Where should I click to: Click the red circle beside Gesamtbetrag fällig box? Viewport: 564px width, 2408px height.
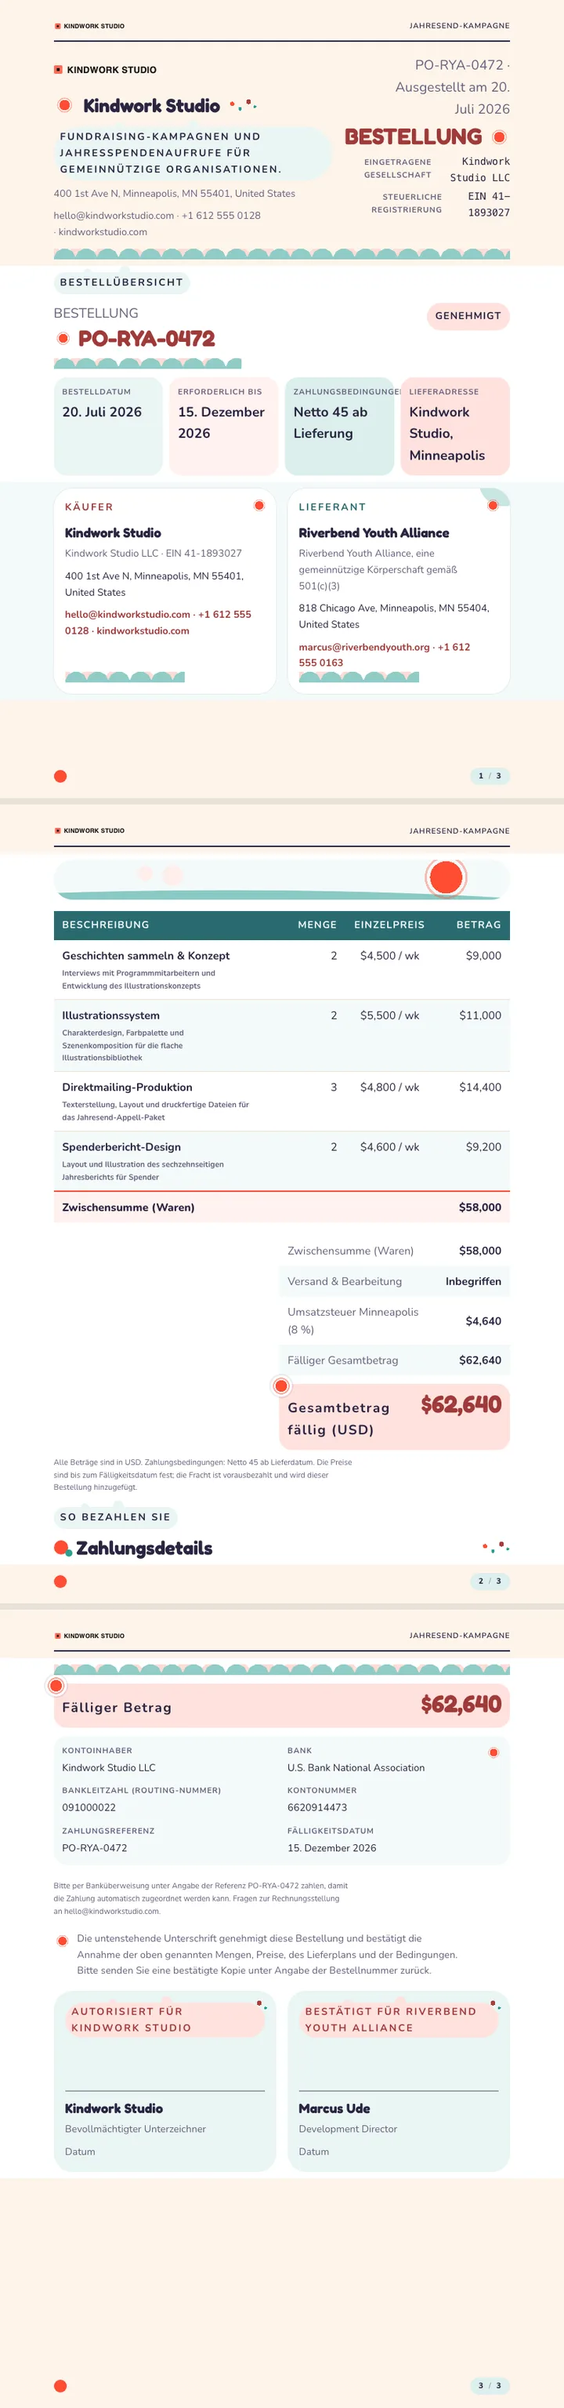(281, 1386)
